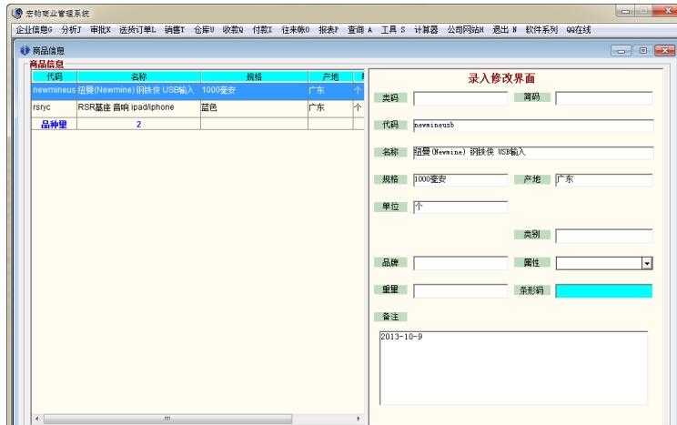
Task: Click the 代码 column header
Action: (x=55, y=76)
